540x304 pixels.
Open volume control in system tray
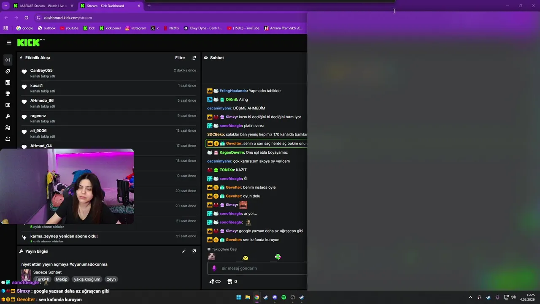tap(513, 297)
